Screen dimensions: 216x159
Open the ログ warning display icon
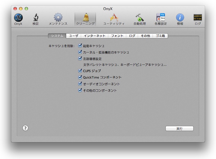pos(198,18)
